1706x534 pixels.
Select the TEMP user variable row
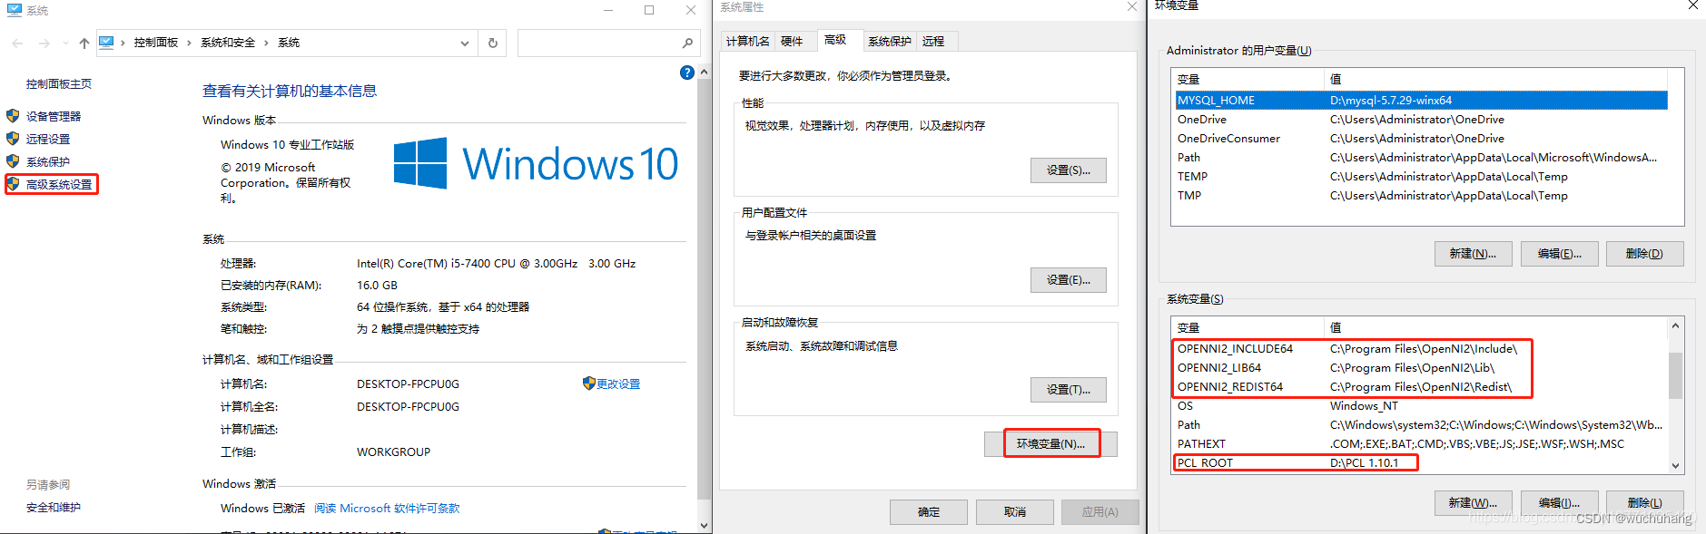pyautogui.click(x=1421, y=176)
